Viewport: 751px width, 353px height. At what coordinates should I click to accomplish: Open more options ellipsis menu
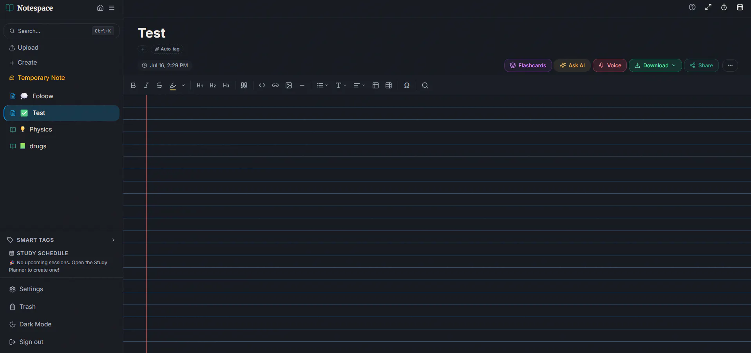point(730,65)
